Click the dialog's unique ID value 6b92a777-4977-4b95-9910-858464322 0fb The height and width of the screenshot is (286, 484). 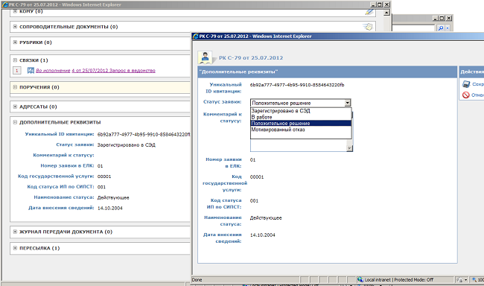point(297,85)
